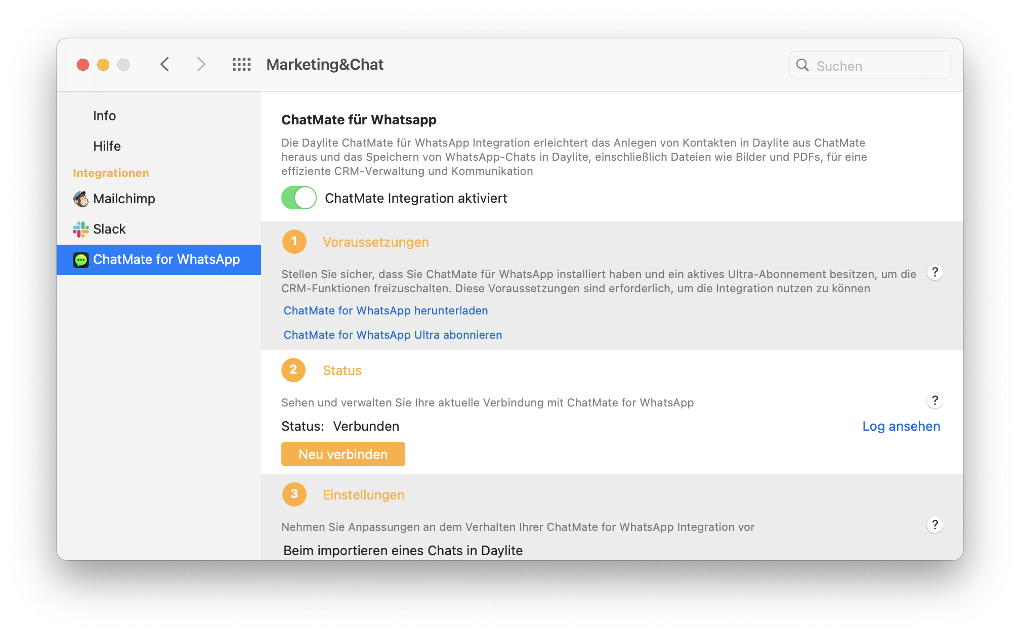Click the yellow minimize window button
The image size is (1020, 635).
(x=103, y=65)
